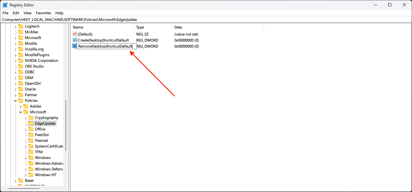
Task: Click the mozilla.org folder icon
Action: [21, 49]
